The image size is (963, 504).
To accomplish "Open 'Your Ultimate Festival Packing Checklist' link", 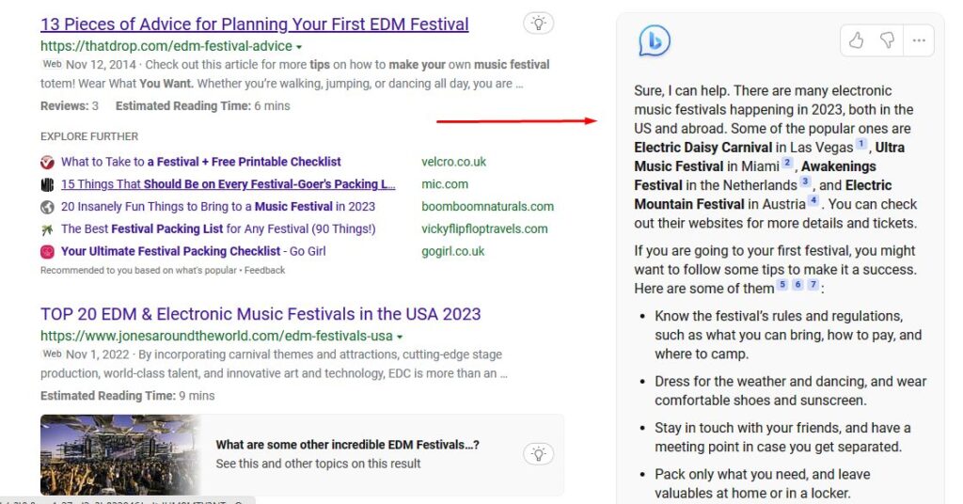I will pos(194,251).
